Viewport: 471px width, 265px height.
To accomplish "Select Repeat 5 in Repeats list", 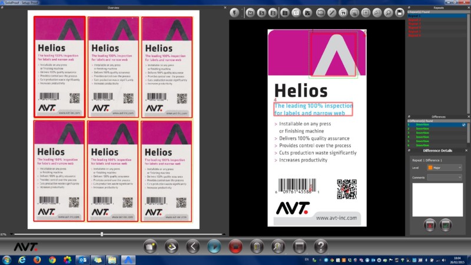I will tap(437, 31).
